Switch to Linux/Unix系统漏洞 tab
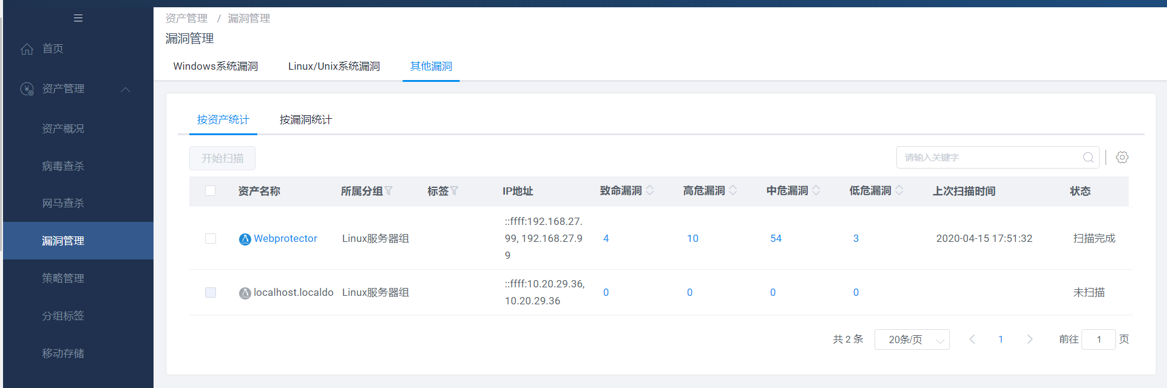 click(x=334, y=66)
